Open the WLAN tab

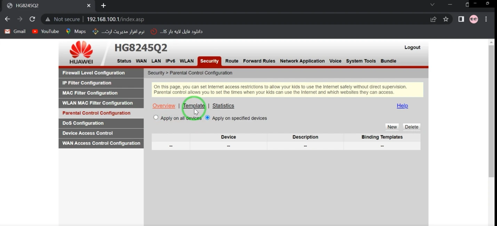click(x=187, y=61)
